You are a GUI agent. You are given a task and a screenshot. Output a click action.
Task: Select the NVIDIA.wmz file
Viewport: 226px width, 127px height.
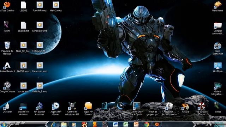click(23, 67)
